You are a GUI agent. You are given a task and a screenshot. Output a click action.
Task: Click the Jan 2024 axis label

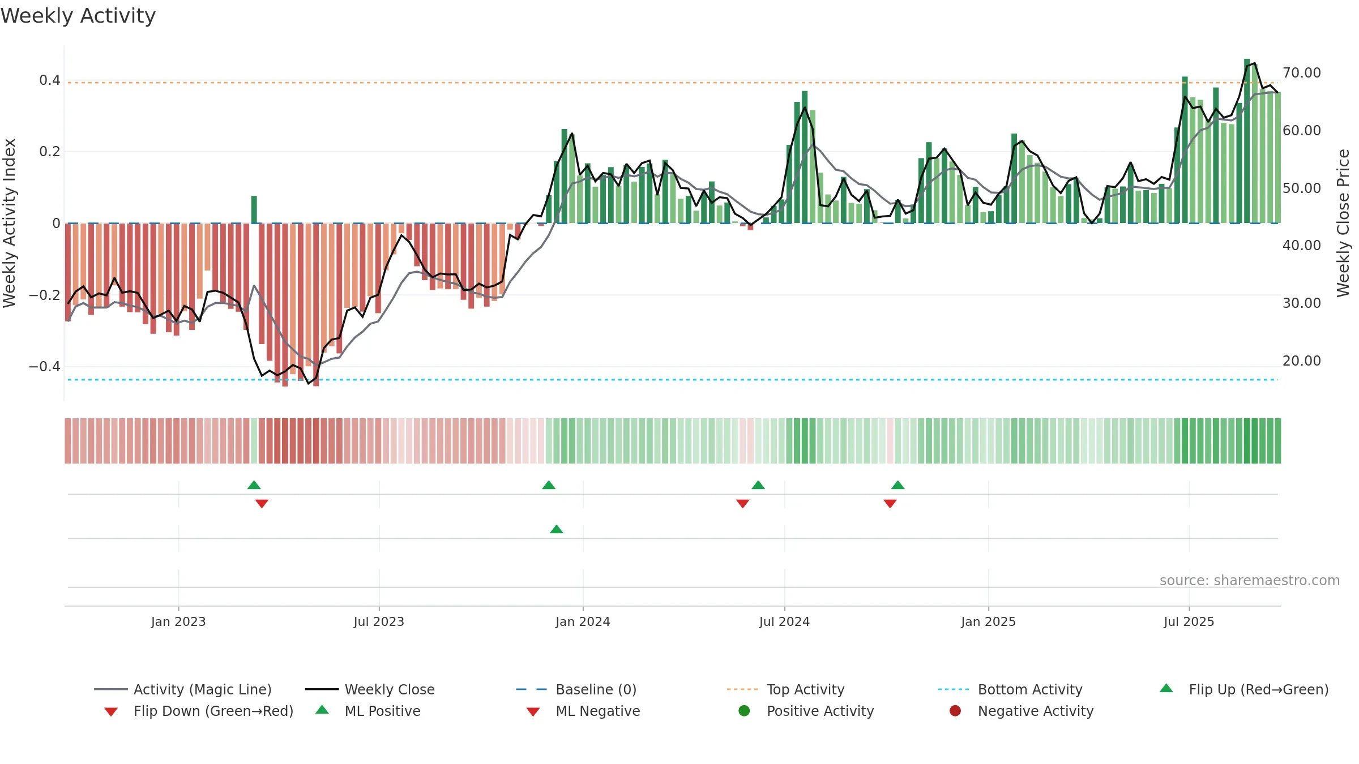(583, 622)
